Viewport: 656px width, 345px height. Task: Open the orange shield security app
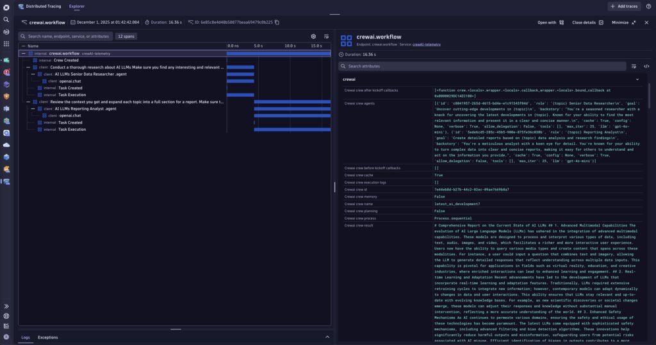tap(6, 96)
